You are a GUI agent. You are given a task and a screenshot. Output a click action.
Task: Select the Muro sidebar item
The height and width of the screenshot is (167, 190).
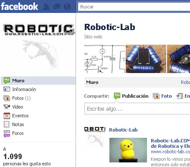coord(38,81)
